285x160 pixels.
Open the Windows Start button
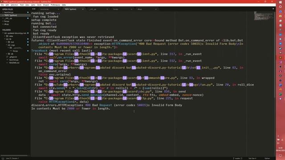pos(281,2)
